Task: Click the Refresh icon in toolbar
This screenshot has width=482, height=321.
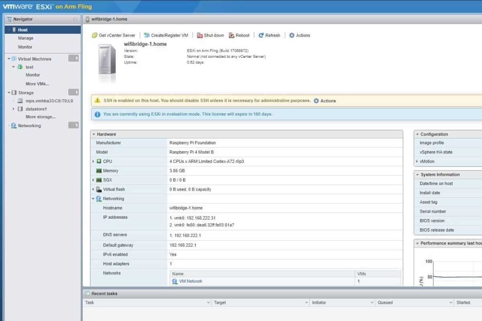Action: point(261,35)
